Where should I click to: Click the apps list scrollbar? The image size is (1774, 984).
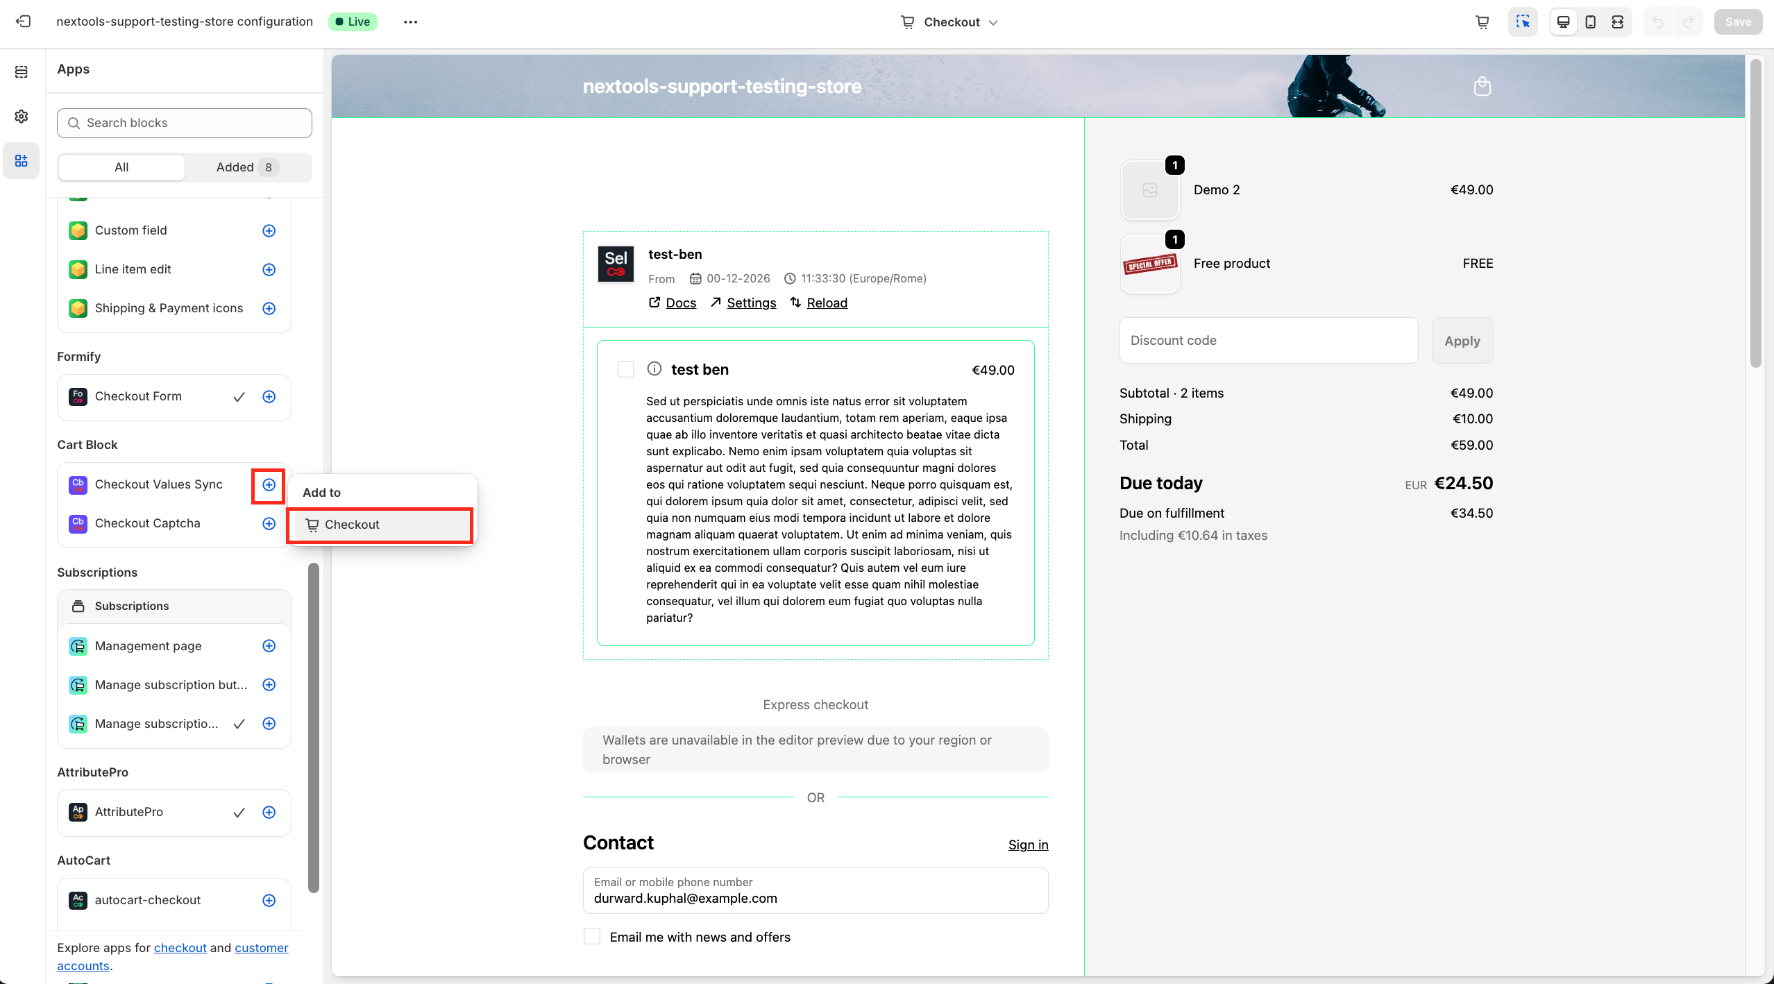[314, 727]
